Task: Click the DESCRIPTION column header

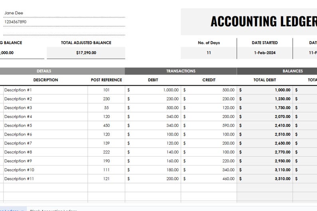Action: pyautogui.click(x=46, y=80)
